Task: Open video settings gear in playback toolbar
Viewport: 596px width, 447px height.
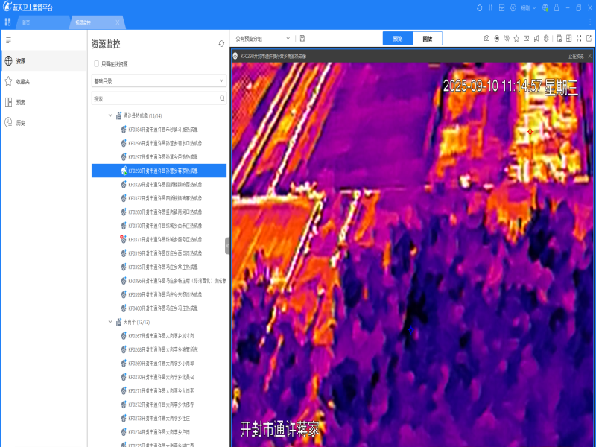Action: click(546, 38)
